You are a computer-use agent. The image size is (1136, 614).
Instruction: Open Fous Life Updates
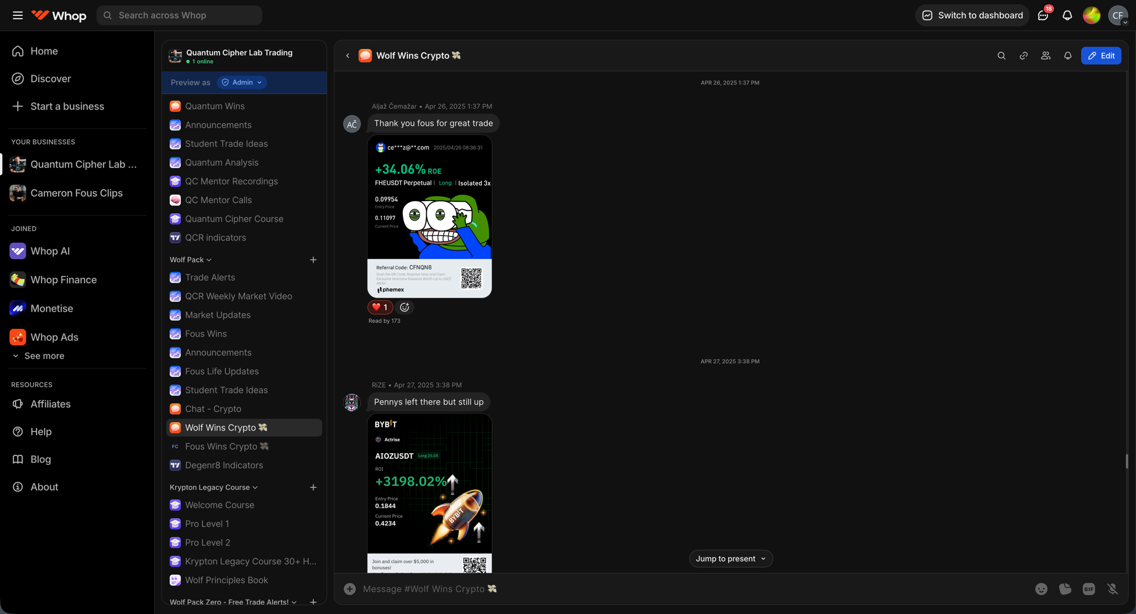pyautogui.click(x=244, y=372)
